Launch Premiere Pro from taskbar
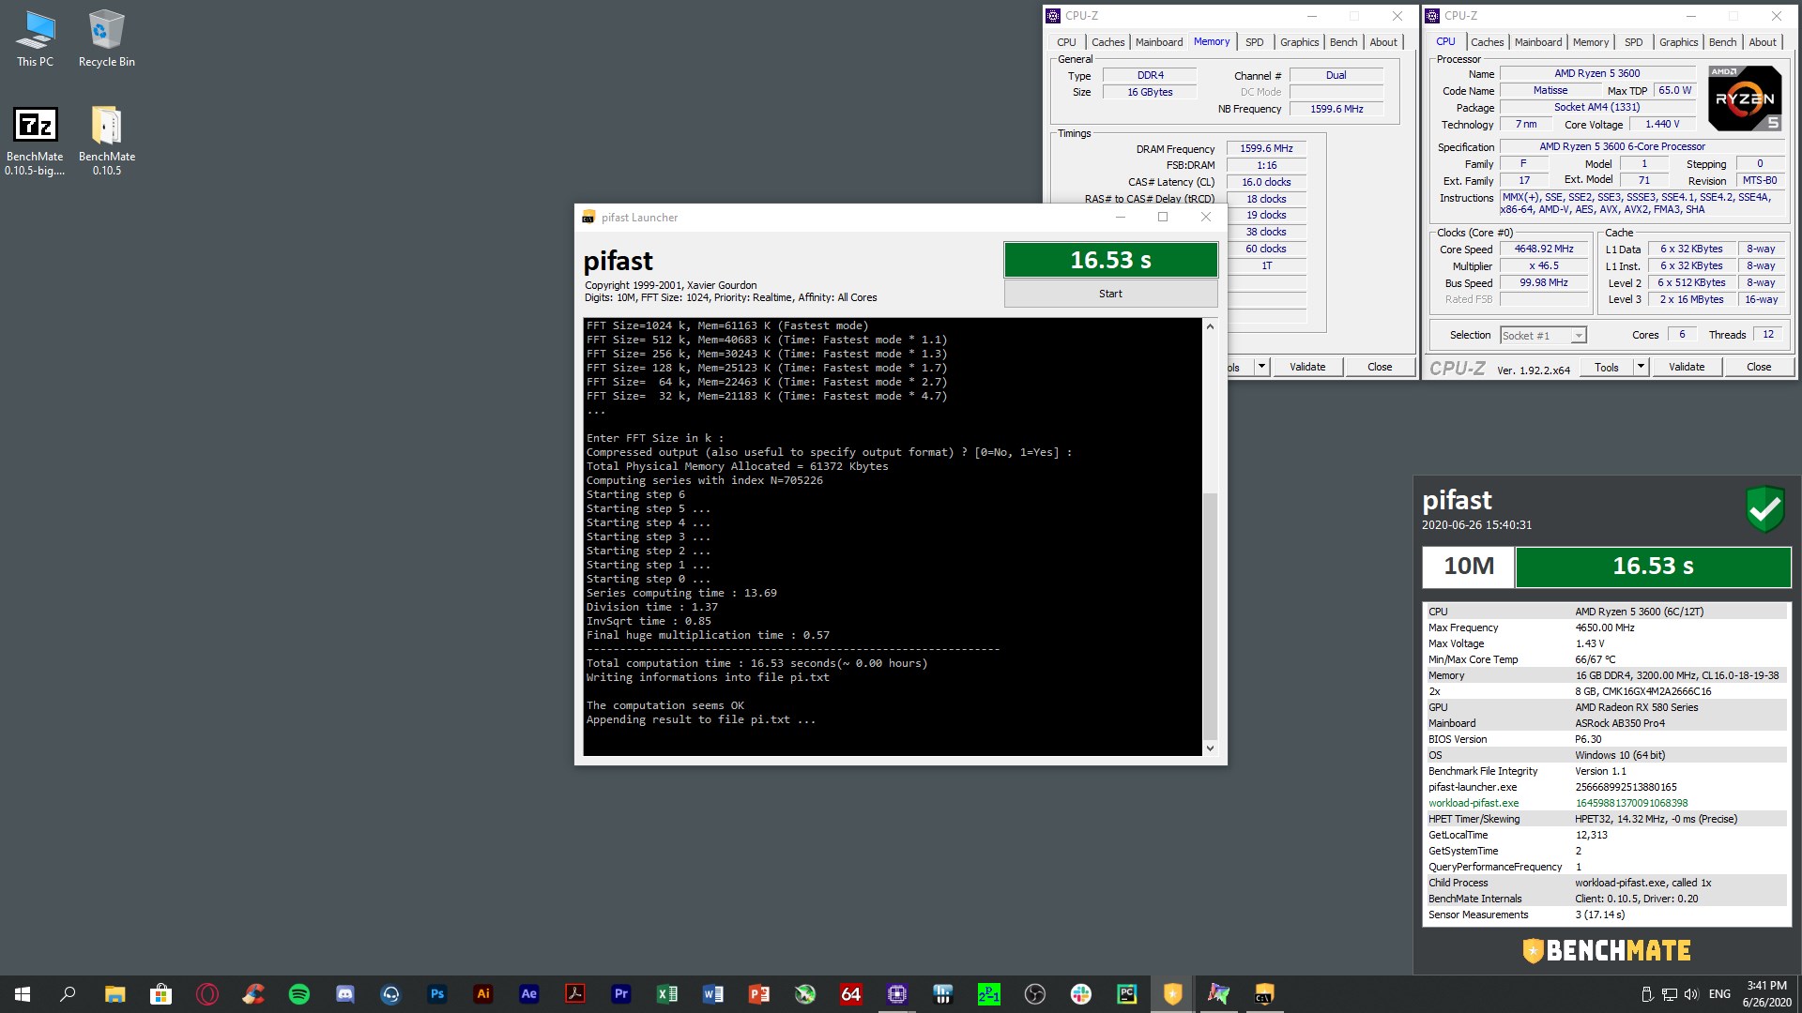This screenshot has width=1802, height=1013. point(620,994)
